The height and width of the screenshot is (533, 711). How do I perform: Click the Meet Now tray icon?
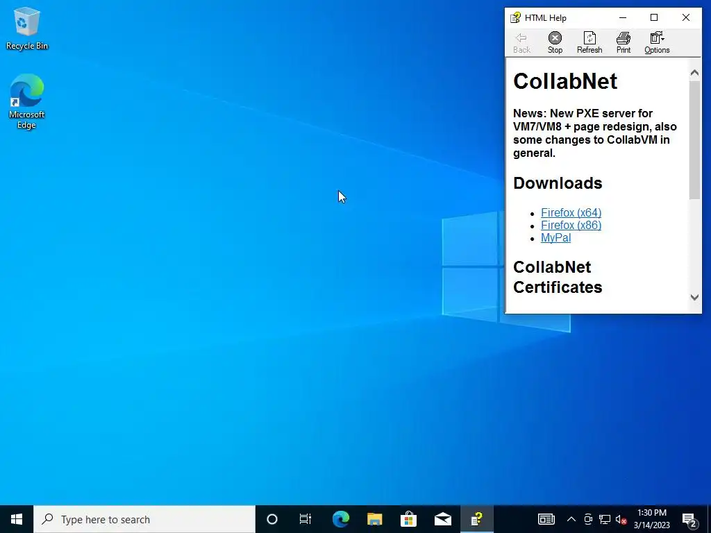pyautogui.click(x=588, y=519)
